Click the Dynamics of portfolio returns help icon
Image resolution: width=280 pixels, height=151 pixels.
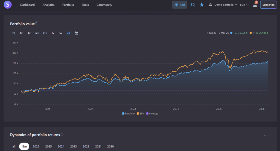[x=62, y=134]
